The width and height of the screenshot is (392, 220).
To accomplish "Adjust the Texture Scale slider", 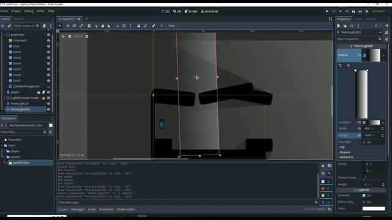I will pos(374,180).
